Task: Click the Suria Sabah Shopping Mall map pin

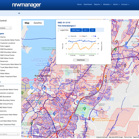Action: pyautogui.click(x=48, y=64)
